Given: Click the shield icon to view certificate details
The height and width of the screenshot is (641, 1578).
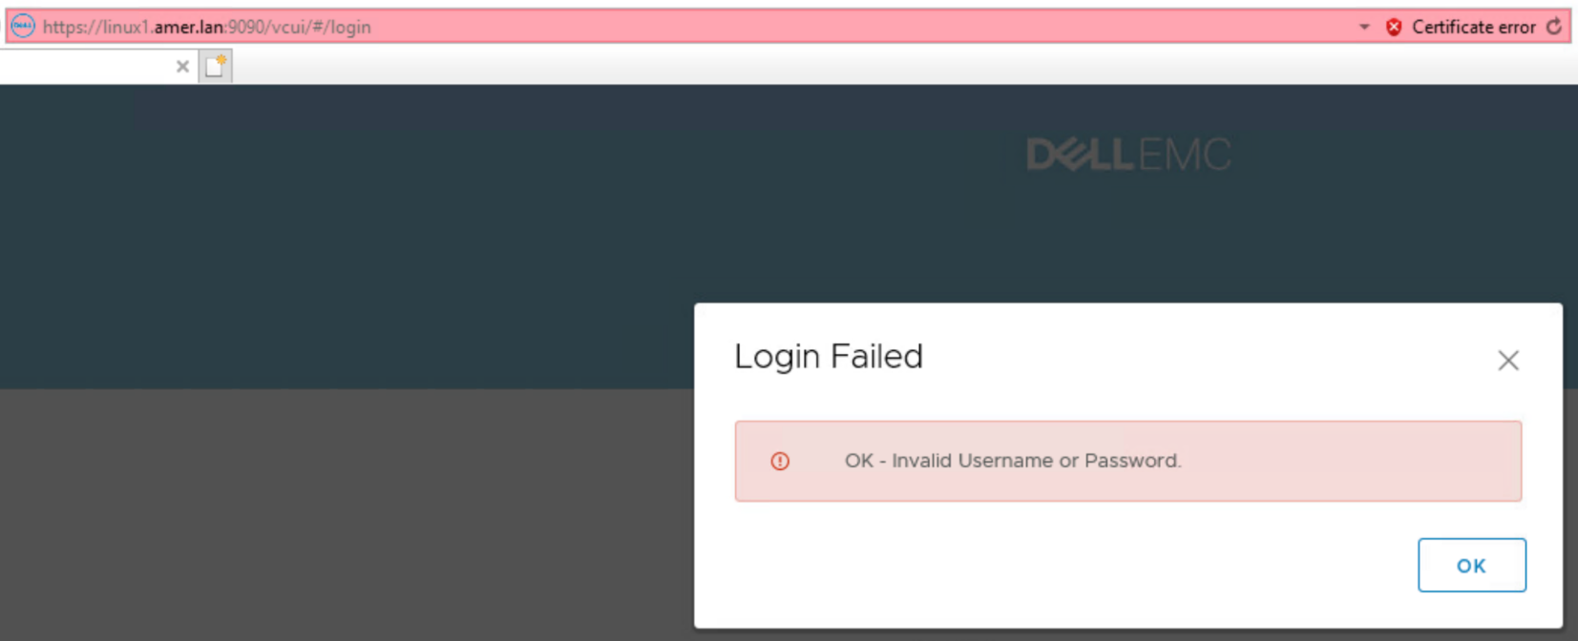Looking at the screenshot, I should click(1393, 27).
